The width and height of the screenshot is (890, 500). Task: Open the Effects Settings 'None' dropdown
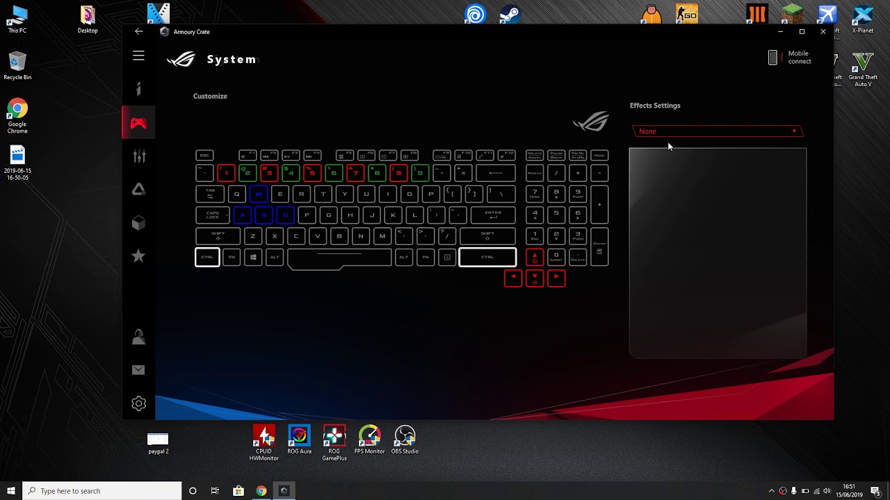718,131
